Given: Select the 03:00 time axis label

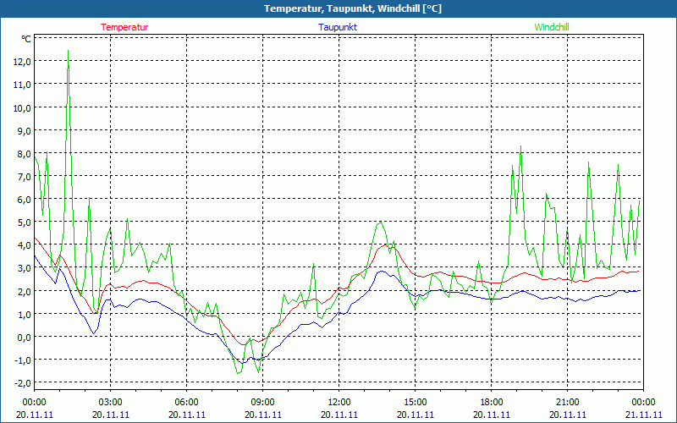Looking at the screenshot, I should (110, 402).
